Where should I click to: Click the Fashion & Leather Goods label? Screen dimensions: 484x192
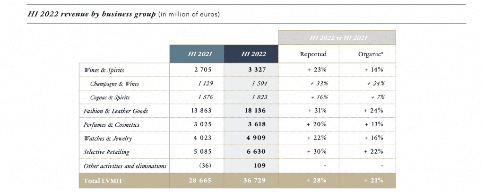pos(116,111)
